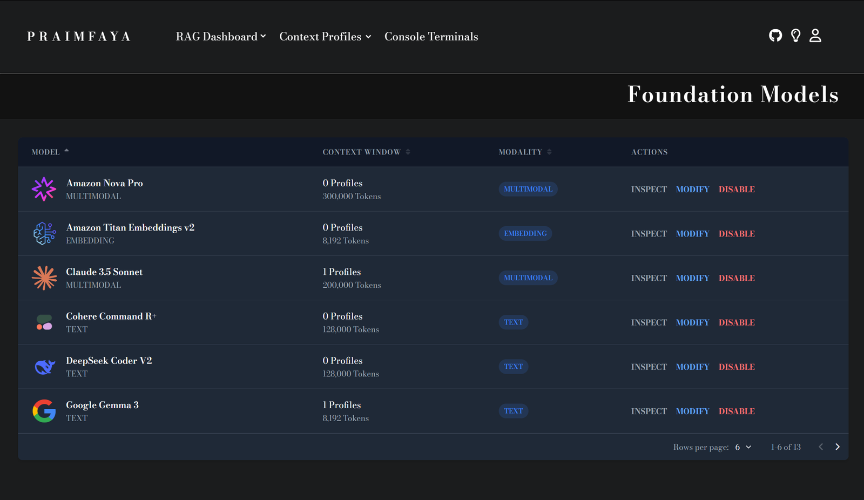The image size is (864, 500).
Task: Click Google Gemma 3 TEXT badge
Action: click(x=514, y=411)
